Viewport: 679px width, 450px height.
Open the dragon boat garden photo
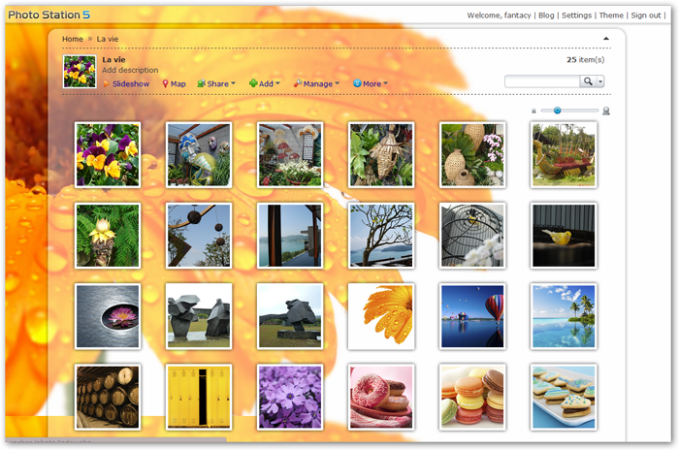pyautogui.click(x=564, y=154)
